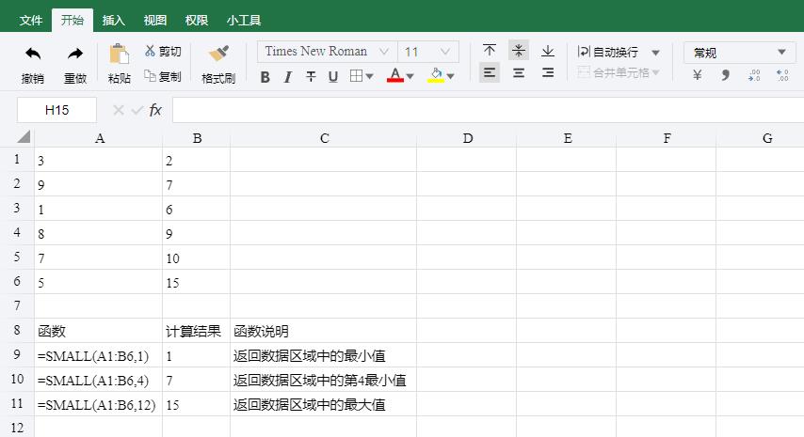The height and width of the screenshot is (437, 804).
Task: Click the select-all corner triangle
Action: 24,136
